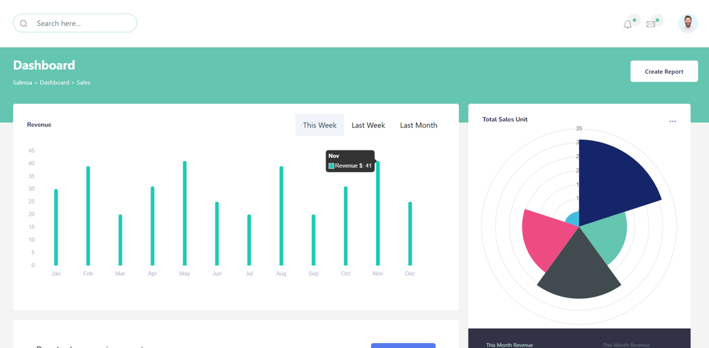Select the Apr revenue bar
Viewport: 709px width, 348px height.
[x=152, y=227]
